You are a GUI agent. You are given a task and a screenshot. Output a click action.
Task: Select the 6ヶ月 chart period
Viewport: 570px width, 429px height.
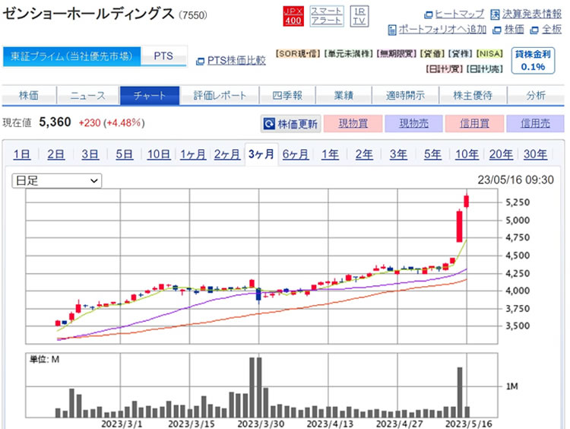coord(296,154)
